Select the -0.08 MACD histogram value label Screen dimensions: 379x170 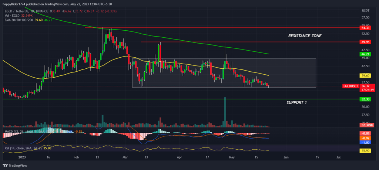pos(365,133)
